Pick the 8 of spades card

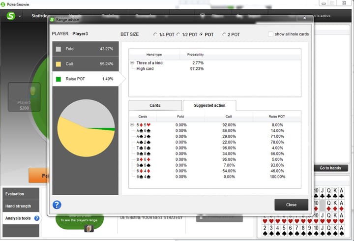click(303, 231)
